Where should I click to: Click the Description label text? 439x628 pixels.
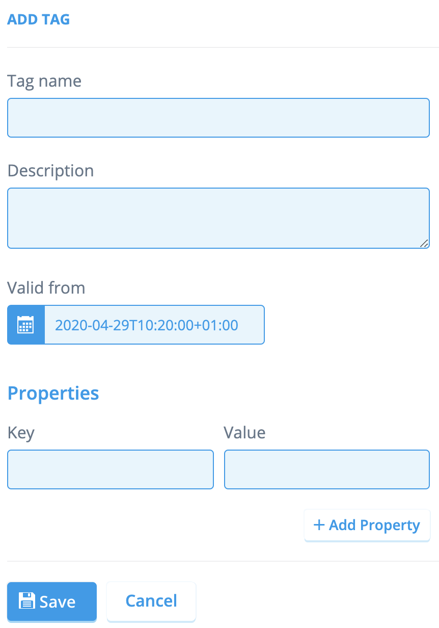tap(50, 170)
